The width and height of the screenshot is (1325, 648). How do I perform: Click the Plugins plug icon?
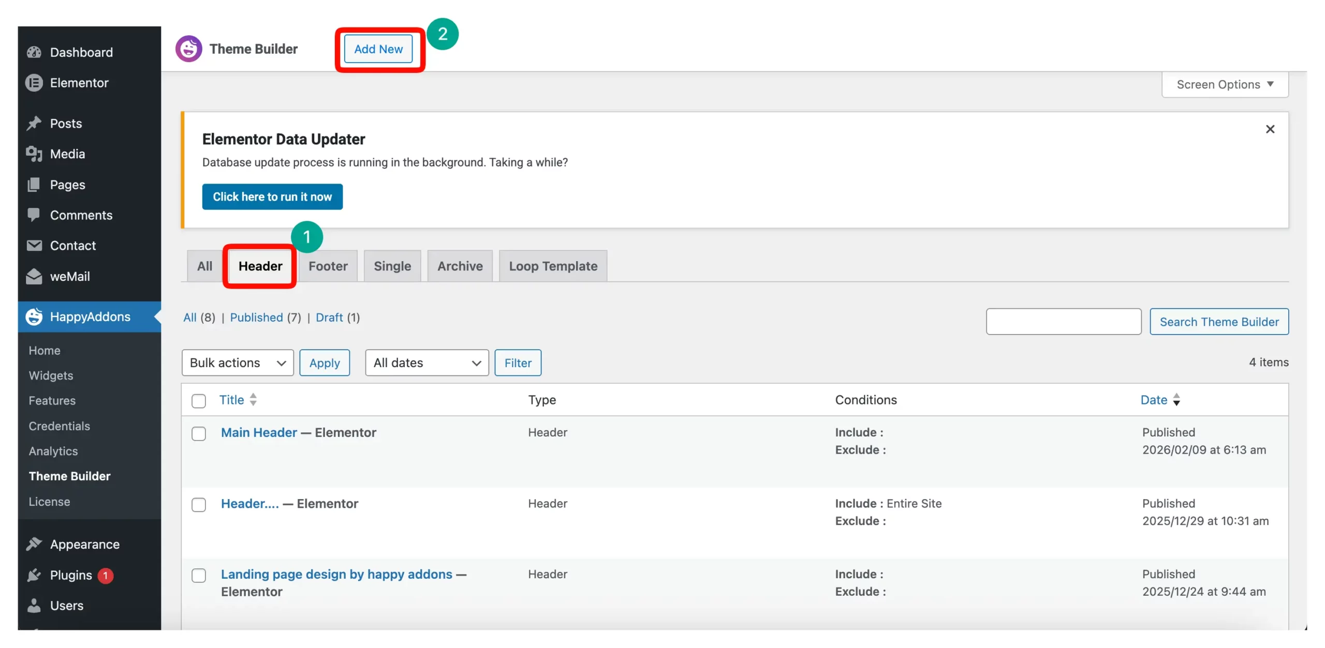(34, 575)
